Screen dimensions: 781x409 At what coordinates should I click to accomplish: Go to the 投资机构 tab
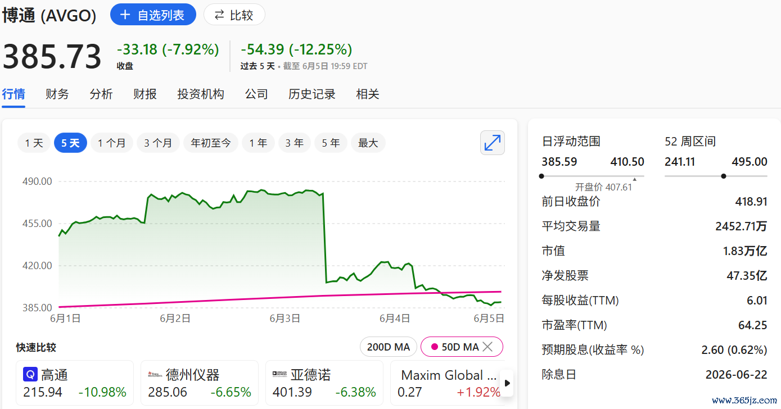tap(201, 94)
